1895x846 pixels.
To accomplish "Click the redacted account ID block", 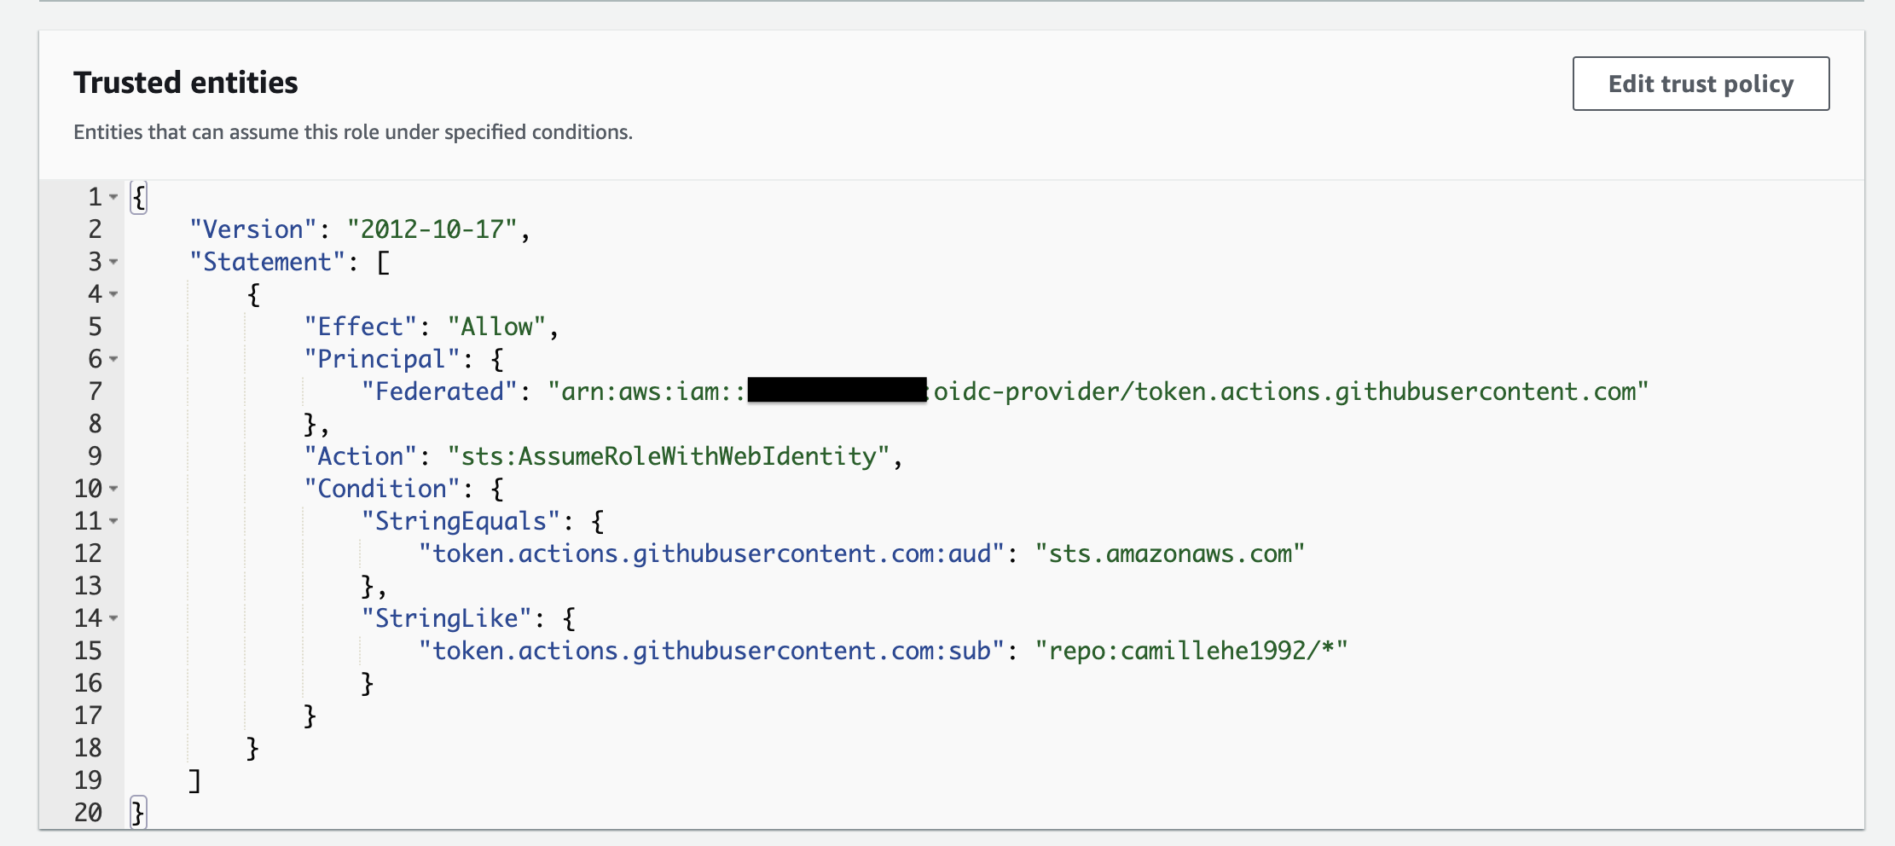I will click(x=837, y=391).
